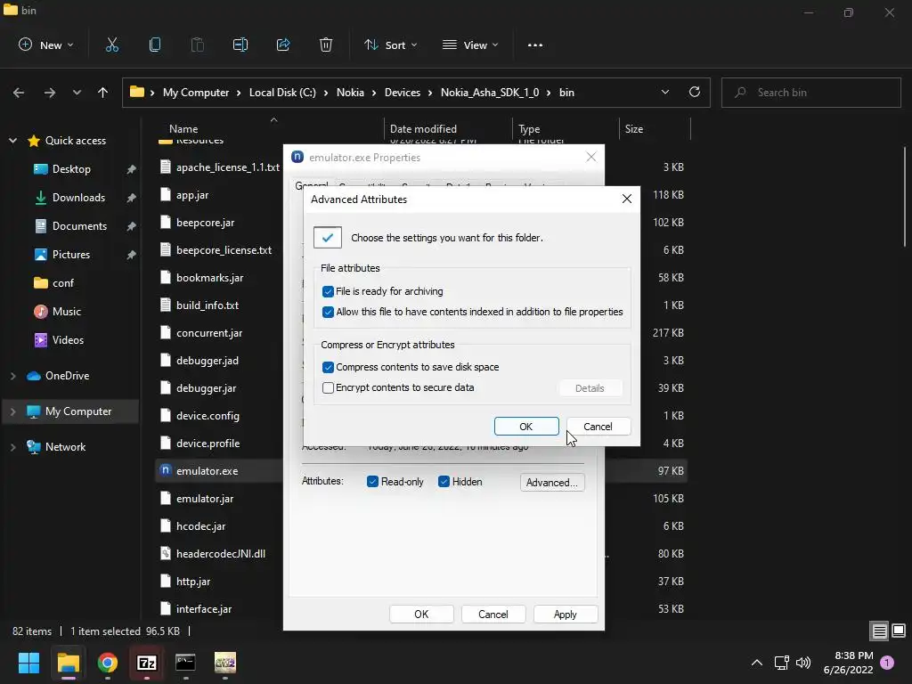This screenshot has width=912, height=684.
Task: Click the Delete trash icon
Action: coord(326,45)
